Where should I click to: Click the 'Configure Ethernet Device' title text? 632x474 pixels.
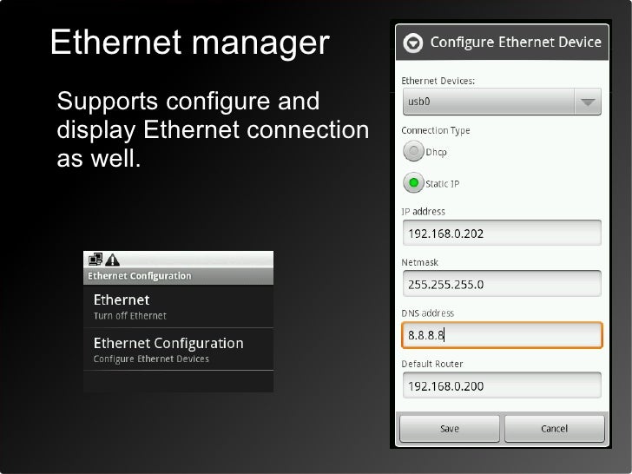(516, 42)
